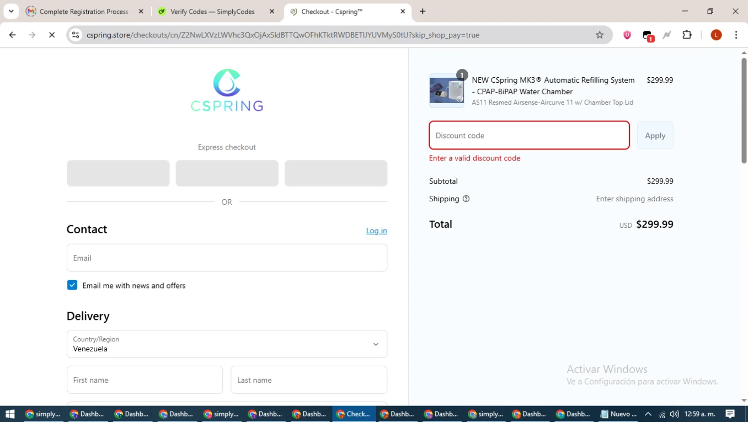The height and width of the screenshot is (422, 748).
Task: Stop page loading with the X icon
Action: pyautogui.click(x=52, y=35)
